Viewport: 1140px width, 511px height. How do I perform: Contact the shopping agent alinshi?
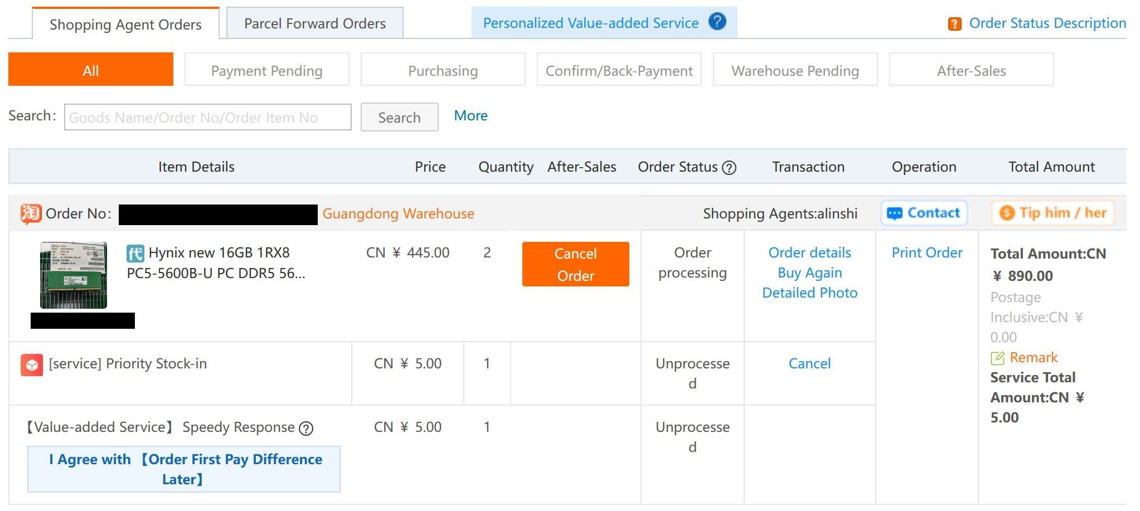[924, 213]
